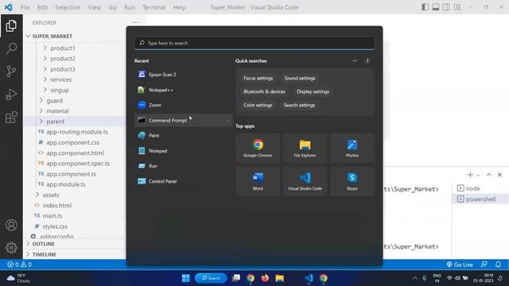
Task: Maximize the terminal panel with up chevron
Action: tap(489, 175)
